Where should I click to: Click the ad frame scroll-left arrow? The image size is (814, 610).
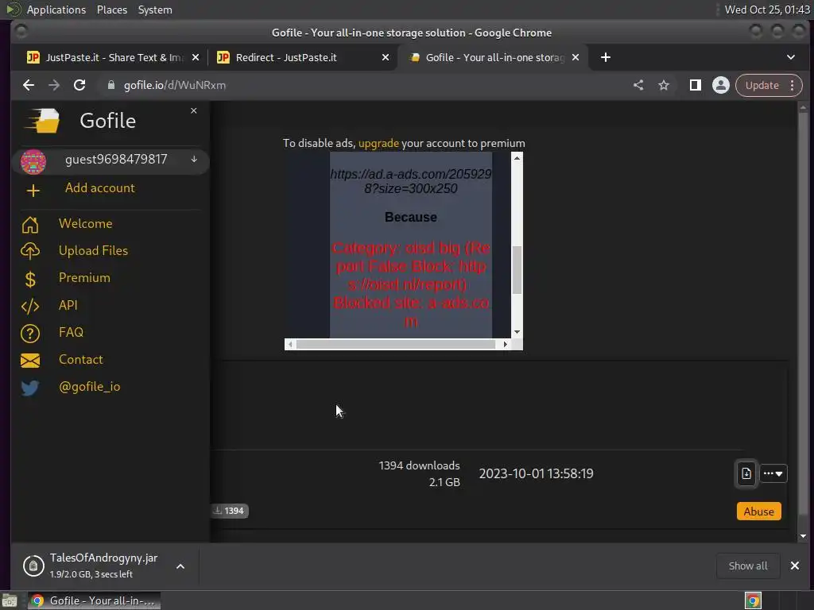point(290,345)
